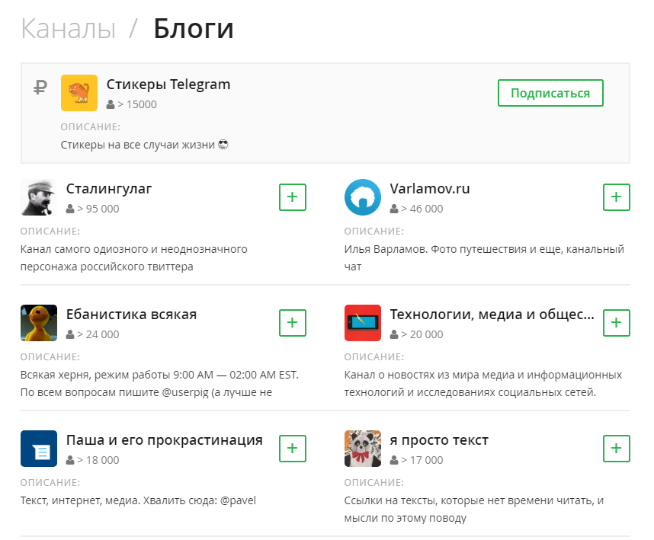Select the blue document avatar of Паша канал
Screen dimensions: 654x540
pyautogui.click(x=38, y=448)
